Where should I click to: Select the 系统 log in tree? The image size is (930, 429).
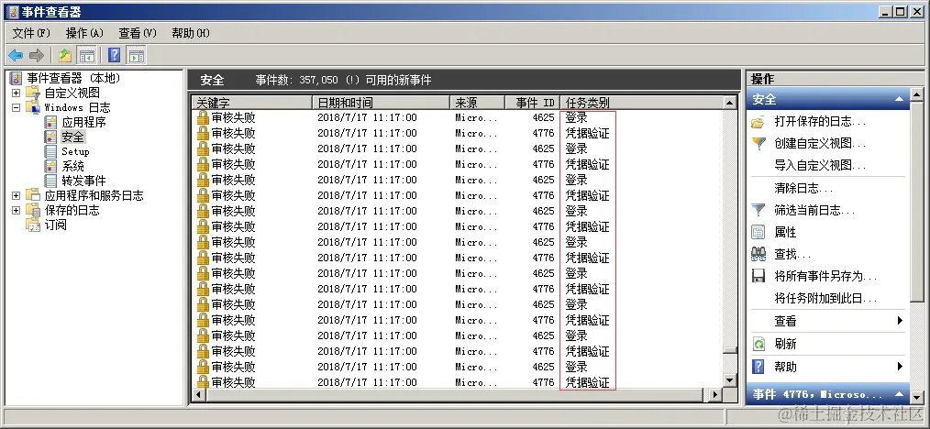tap(73, 166)
